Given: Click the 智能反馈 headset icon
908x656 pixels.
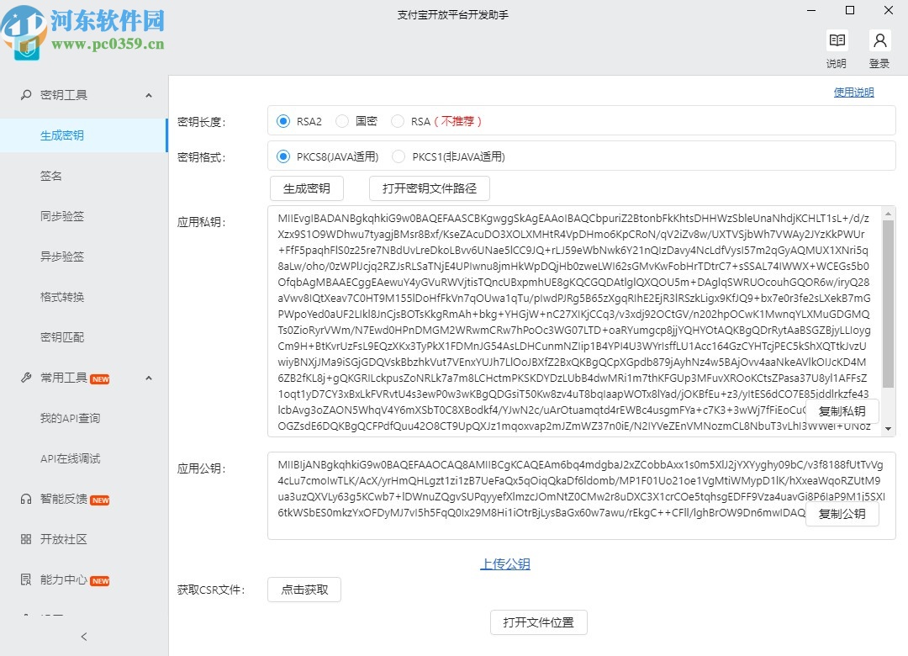Looking at the screenshot, I should pos(26,499).
